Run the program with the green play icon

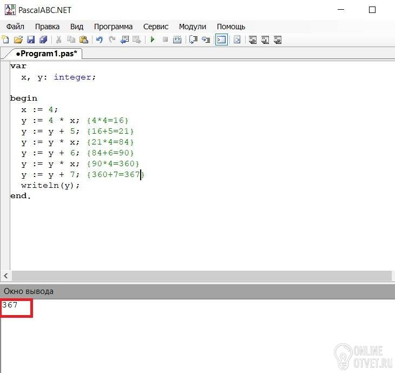[x=153, y=40]
